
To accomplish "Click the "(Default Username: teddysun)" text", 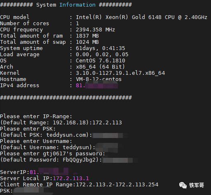I will tap(46, 147).
